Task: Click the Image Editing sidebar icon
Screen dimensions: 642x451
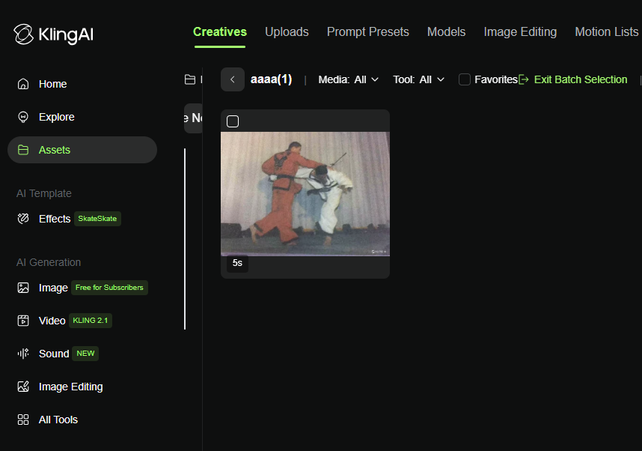Action: [x=23, y=387]
